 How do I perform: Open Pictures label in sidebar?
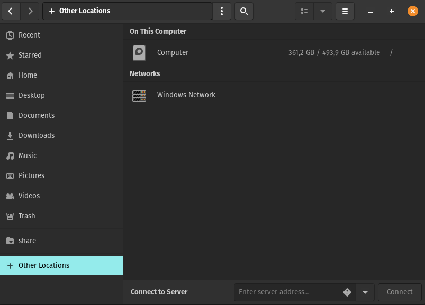pos(31,175)
